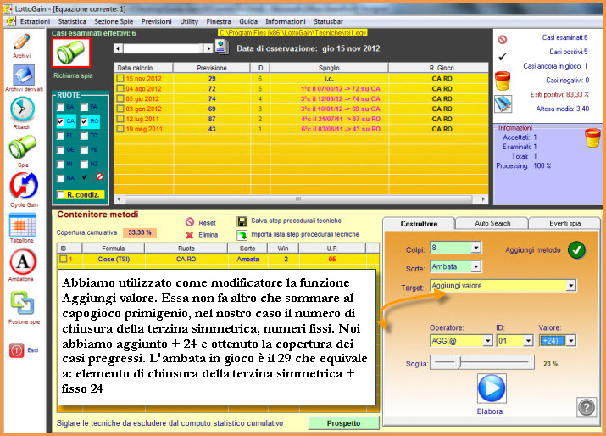
Task: Toggle the NA wheel checkbox
Action: 61,178
